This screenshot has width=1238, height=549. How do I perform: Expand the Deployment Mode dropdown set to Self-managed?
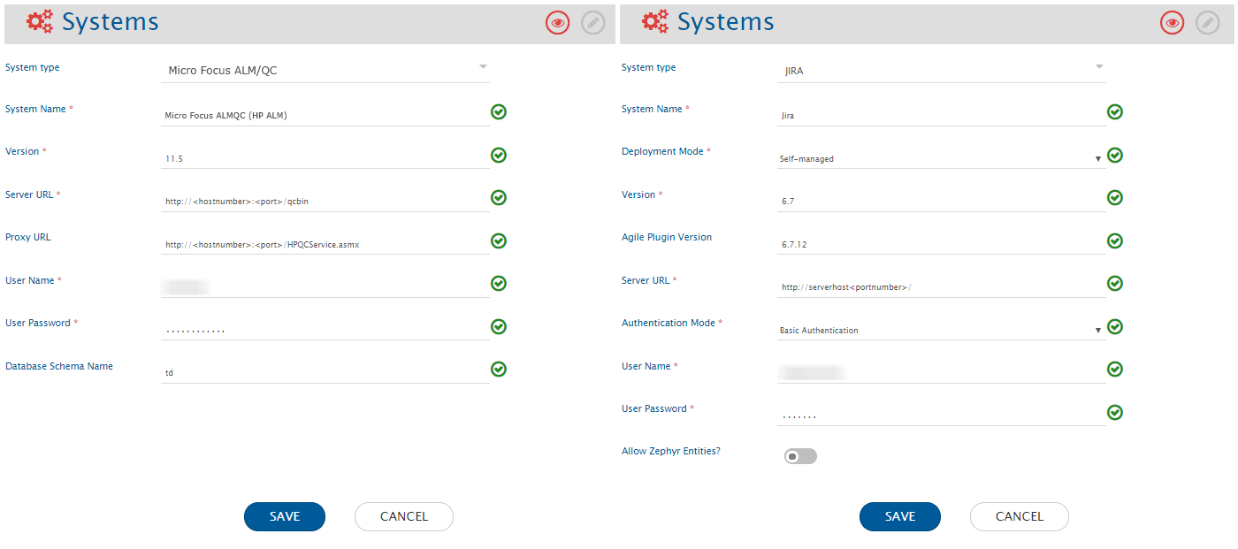(940, 159)
